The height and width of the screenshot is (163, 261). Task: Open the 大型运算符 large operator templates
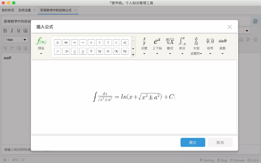tap(196, 46)
